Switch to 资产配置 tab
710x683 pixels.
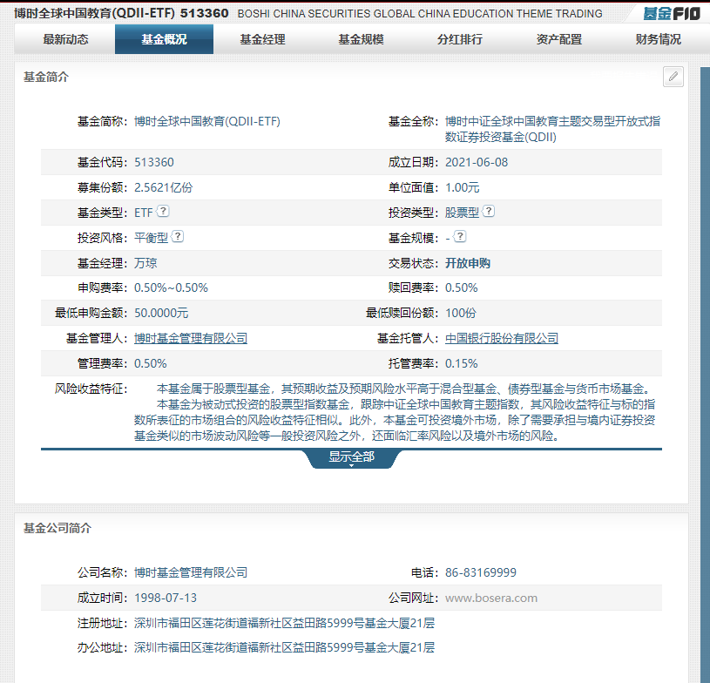(x=559, y=39)
